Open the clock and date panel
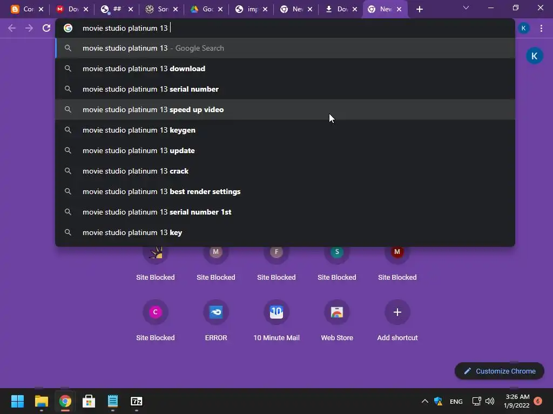553x414 pixels. (517, 401)
